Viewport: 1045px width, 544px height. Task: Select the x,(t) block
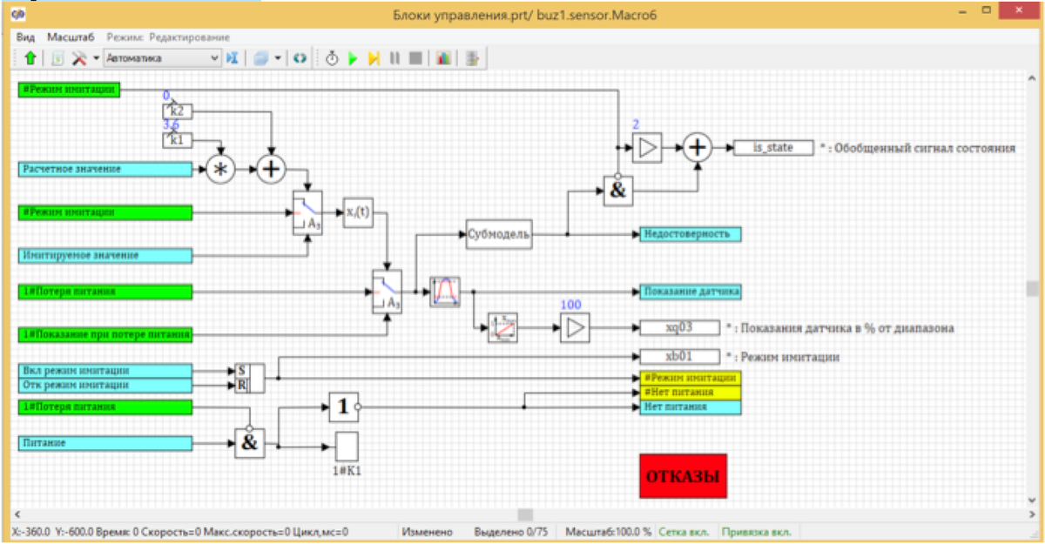(x=357, y=212)
